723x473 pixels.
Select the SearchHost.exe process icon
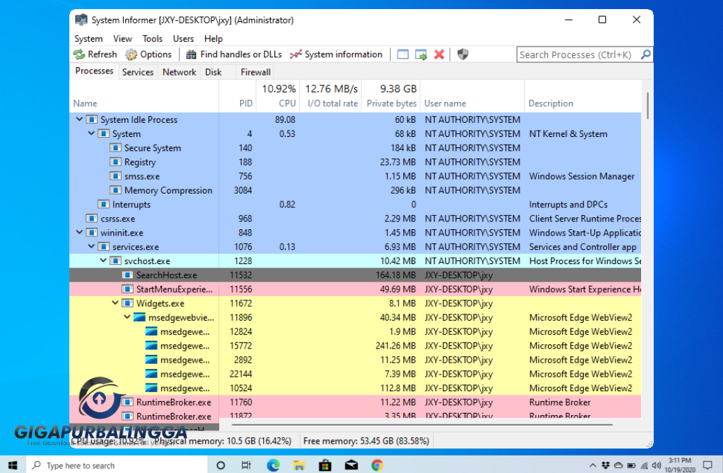click(x=127, y=275)
